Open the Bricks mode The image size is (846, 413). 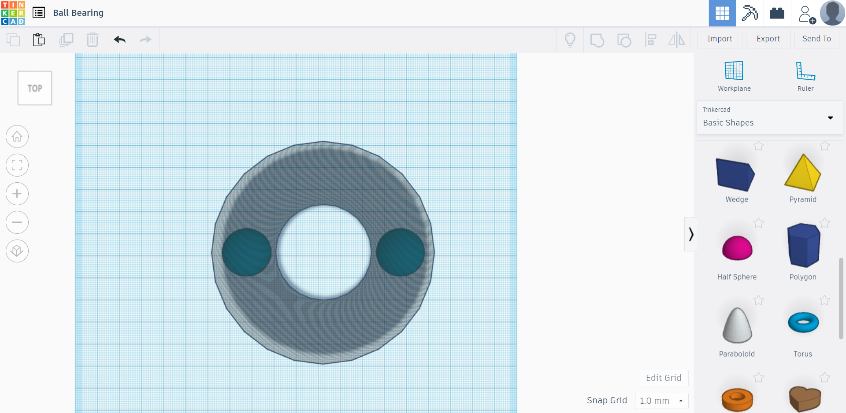(777, 13)
